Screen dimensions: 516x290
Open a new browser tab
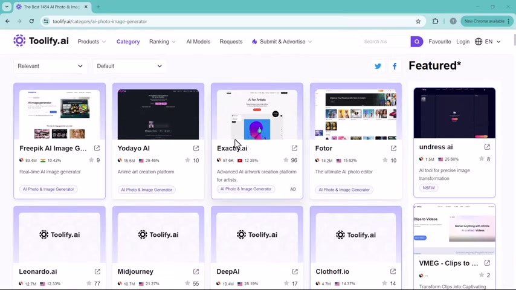point(98,7)
